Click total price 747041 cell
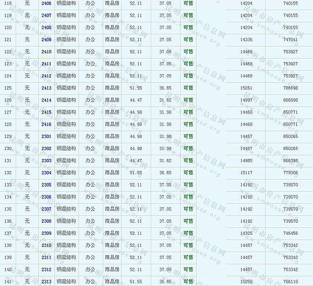 [x=291, y=39]
